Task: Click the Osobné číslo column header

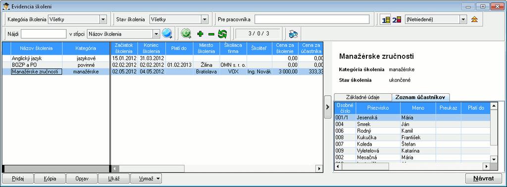Action: tap(345, 108)
